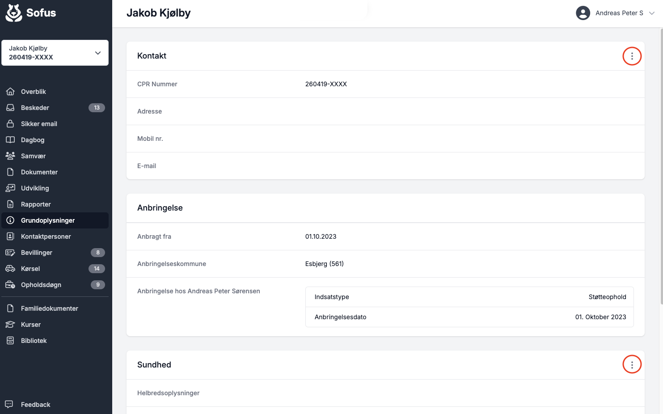The height and width of the screenshot is (414, 663).
Task: Click the Samvær people icon
Action: [10, 156]
